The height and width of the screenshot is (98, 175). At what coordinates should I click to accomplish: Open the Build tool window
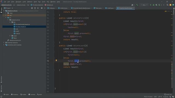[39, 94]
